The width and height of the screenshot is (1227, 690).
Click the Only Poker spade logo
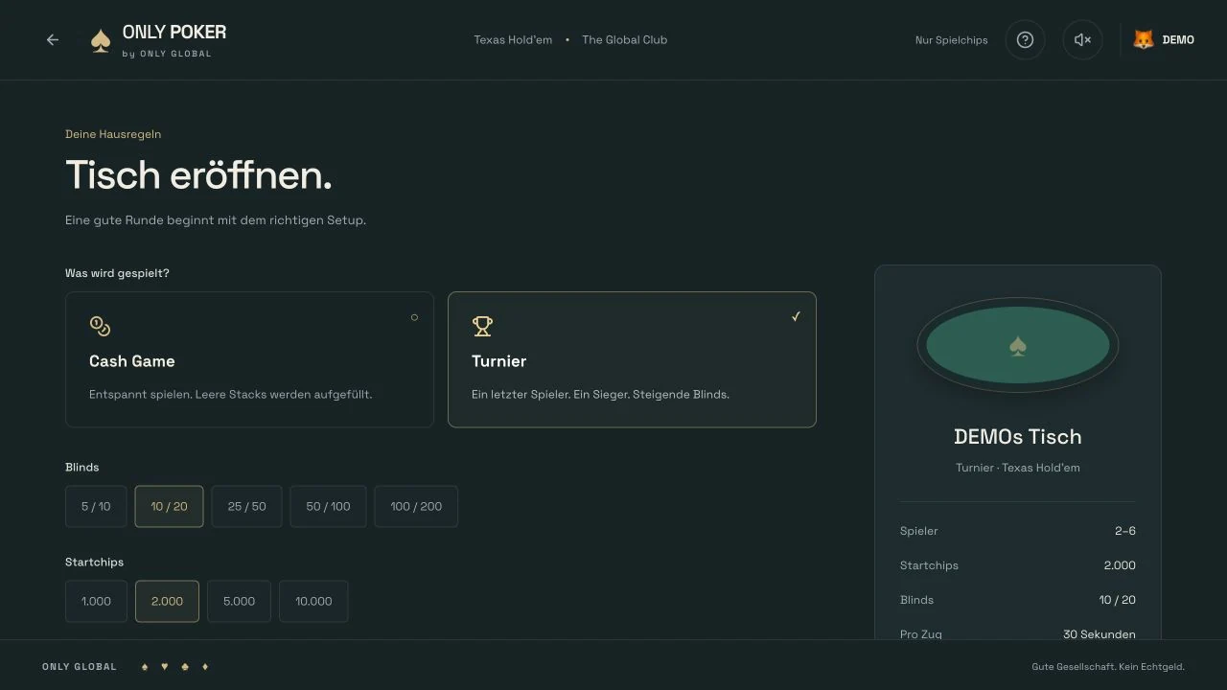tap(101, 40)
